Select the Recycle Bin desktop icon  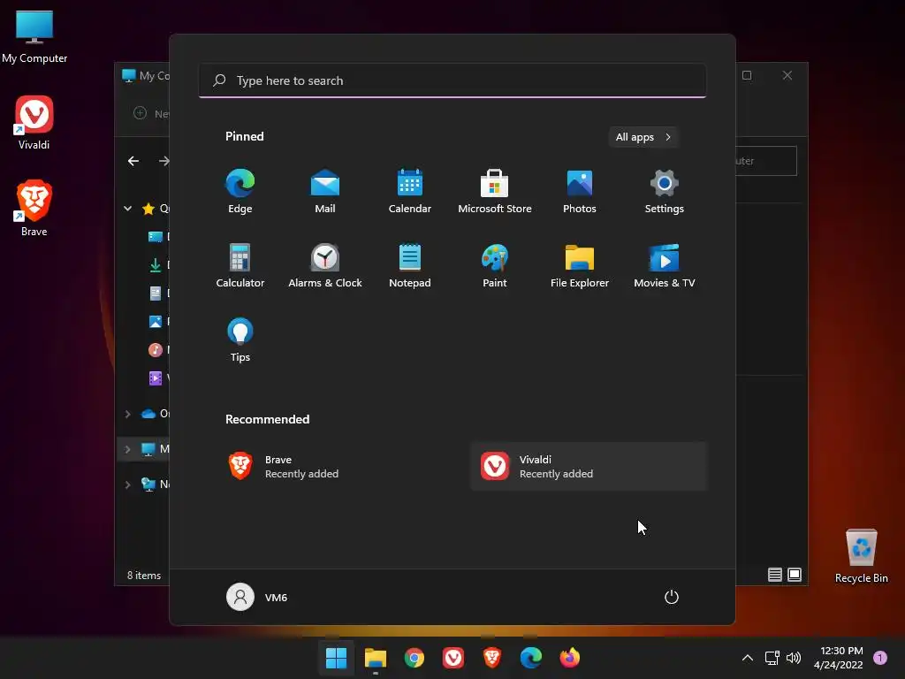[x=861, y=556]
